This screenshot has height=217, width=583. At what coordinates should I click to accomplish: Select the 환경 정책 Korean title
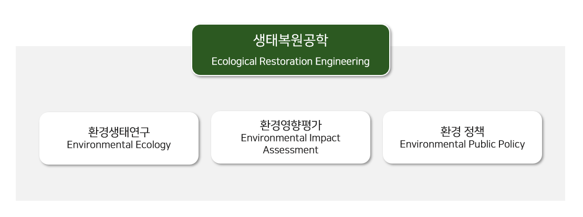pyautogui.click(x=462, y=132)
